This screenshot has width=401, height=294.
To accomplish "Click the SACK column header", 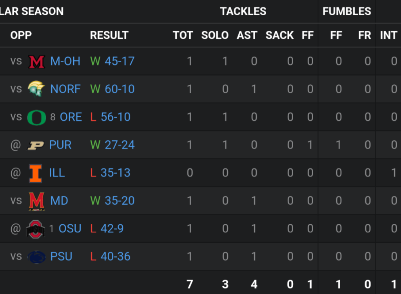I will point(279,35).
